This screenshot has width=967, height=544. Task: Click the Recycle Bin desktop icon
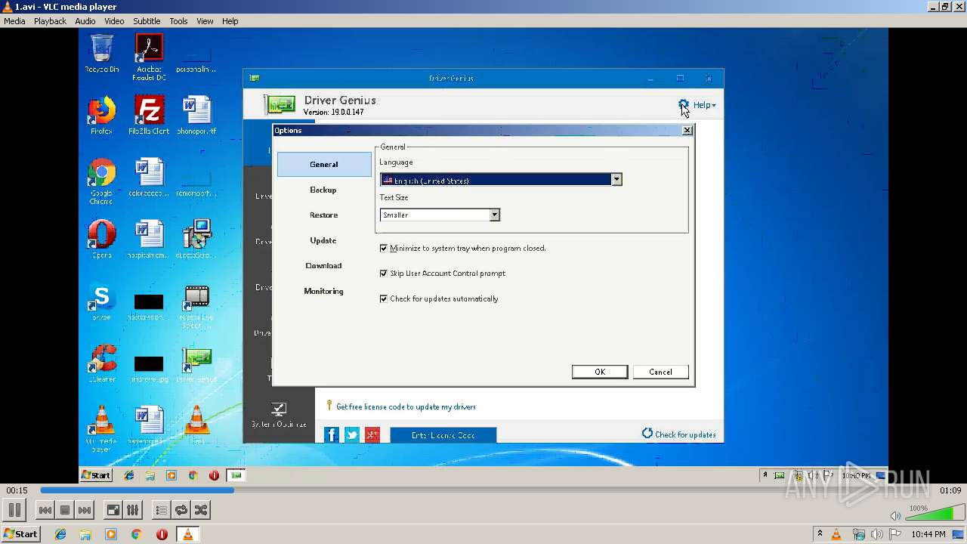coord(102,54)
